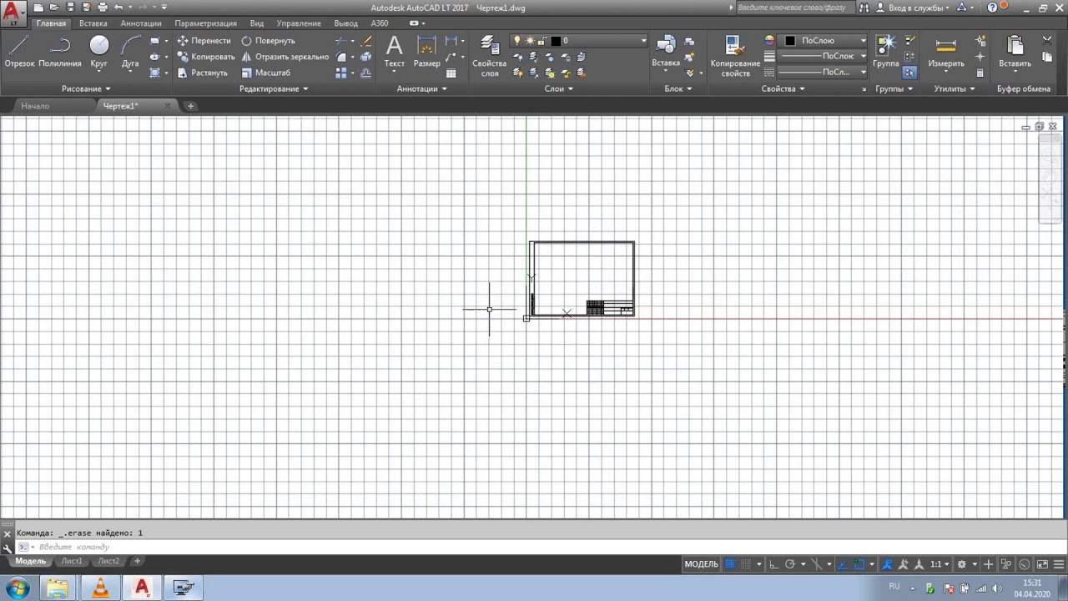Viewport: 1068px width, 601px height.
Task: Switch to Лист1 layout tab
Action: (x=71, y=561)
